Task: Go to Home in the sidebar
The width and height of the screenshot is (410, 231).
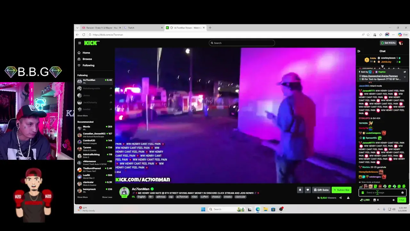Action: point(84,53)
